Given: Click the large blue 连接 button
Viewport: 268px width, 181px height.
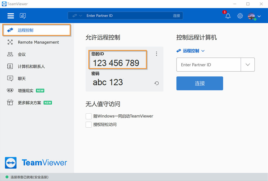Looking at the screenshot, I should pyautogui.click(x=200, y=83).
